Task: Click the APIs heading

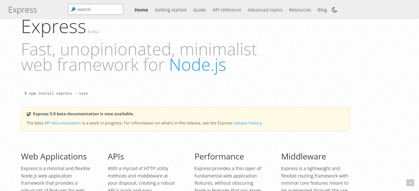Action: (x=116, y=156)
